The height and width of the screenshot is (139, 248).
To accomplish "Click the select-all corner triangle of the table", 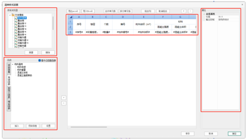I will click(x=70, y=17).
